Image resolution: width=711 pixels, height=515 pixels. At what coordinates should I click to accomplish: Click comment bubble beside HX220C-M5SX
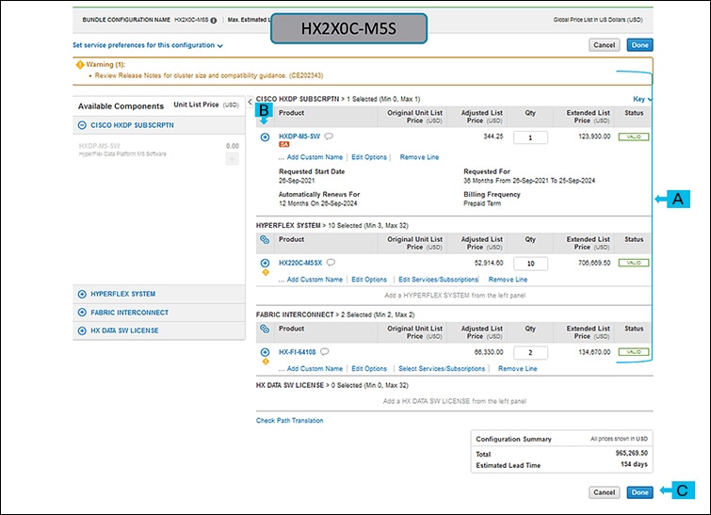pos(331,262)
